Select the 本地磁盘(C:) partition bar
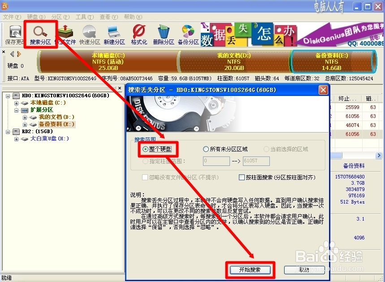This screenshot has height=282, width=385. click(108, 62)
